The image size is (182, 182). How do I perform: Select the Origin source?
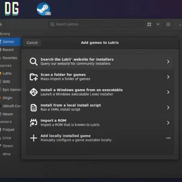pyautogui.click(x=10, y=98)
